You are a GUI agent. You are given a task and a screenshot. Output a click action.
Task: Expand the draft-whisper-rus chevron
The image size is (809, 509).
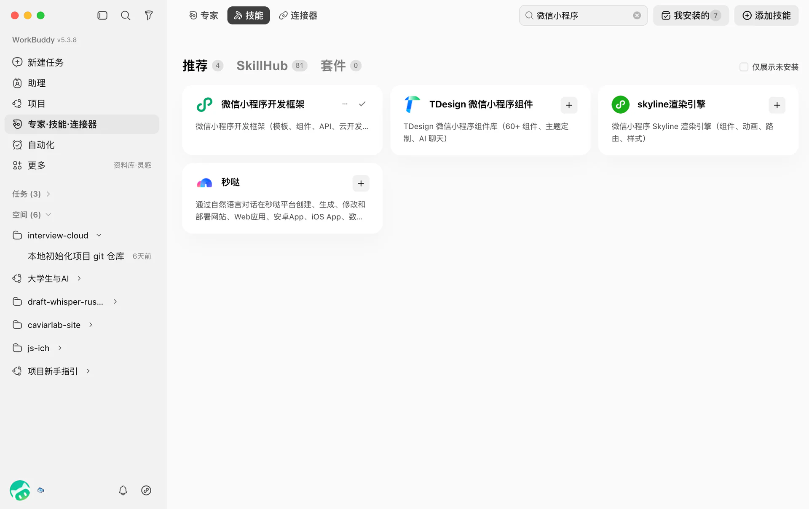115,301
